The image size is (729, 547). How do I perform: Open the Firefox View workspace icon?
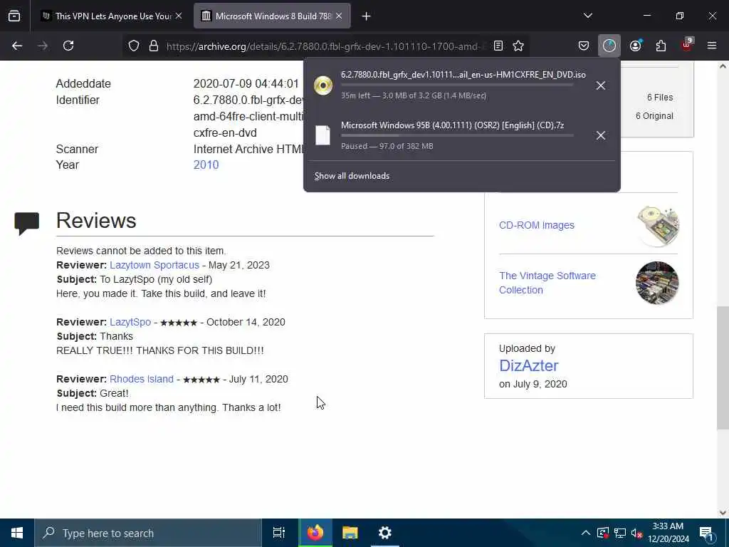click(x=14, y=16)
